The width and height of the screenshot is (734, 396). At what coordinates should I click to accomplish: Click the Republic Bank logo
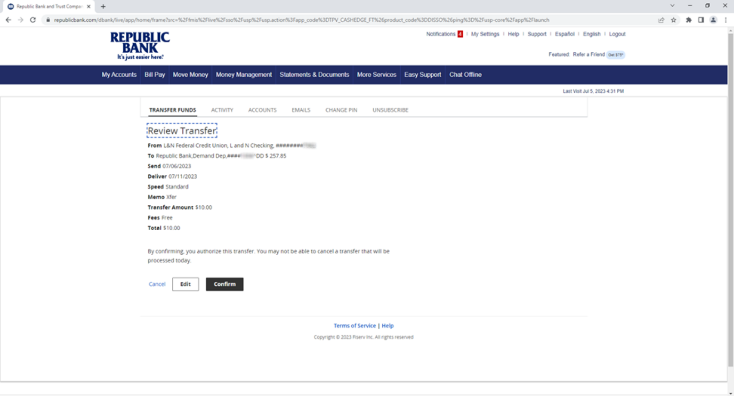[140, 46]
